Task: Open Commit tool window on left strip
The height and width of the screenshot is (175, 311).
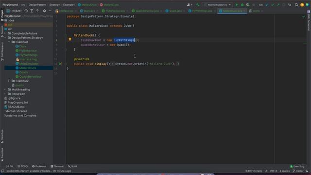Action: [x=2, y=31]
